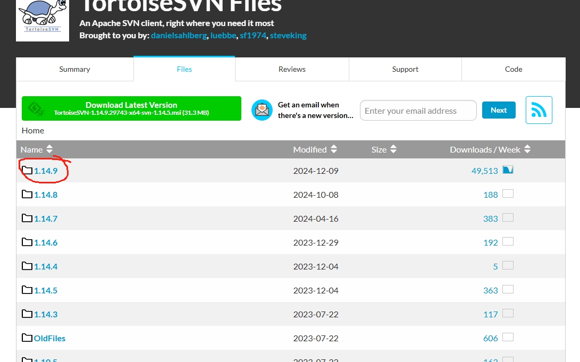
Task: Click the folder icon beside OldFiles
Action: pyautogui.click(x=27, y=338)
